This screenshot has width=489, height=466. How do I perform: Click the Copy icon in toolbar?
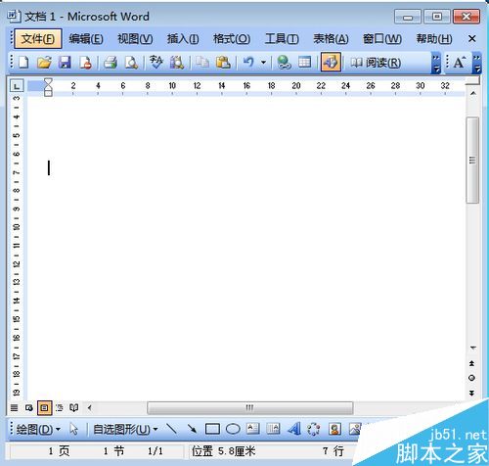pyautogui.click(x=202, y=62)
